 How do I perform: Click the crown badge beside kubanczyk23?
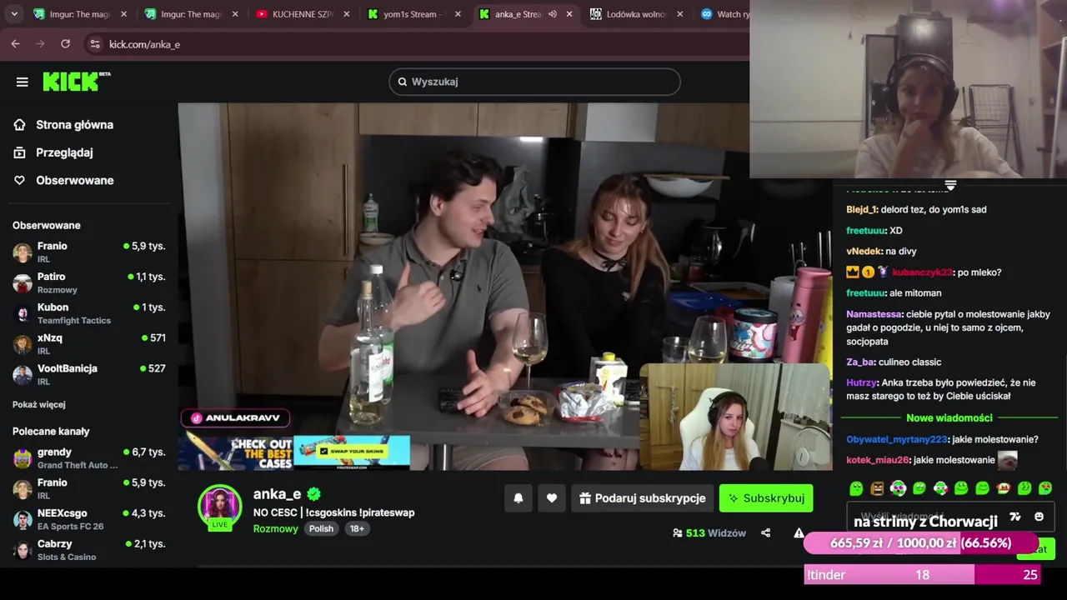(853, 272)
